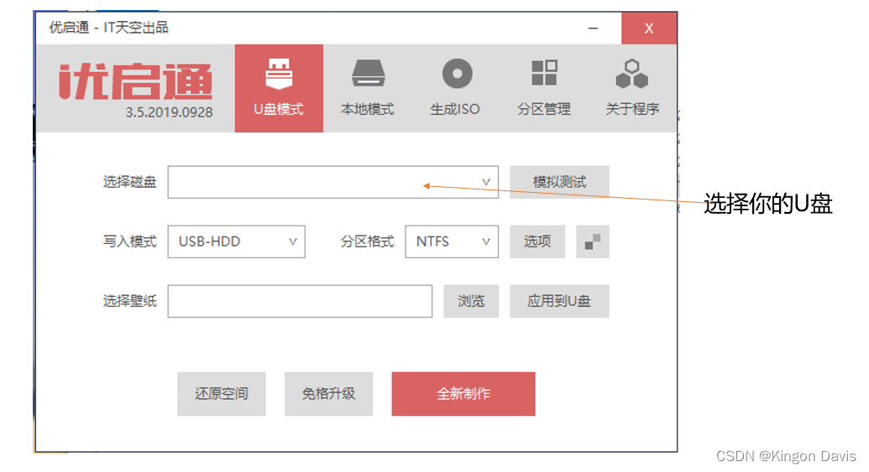The height and width of the screenshot is (472, 869).
Task: Click the 分区格式 label
Action: (x=367, y=241)
